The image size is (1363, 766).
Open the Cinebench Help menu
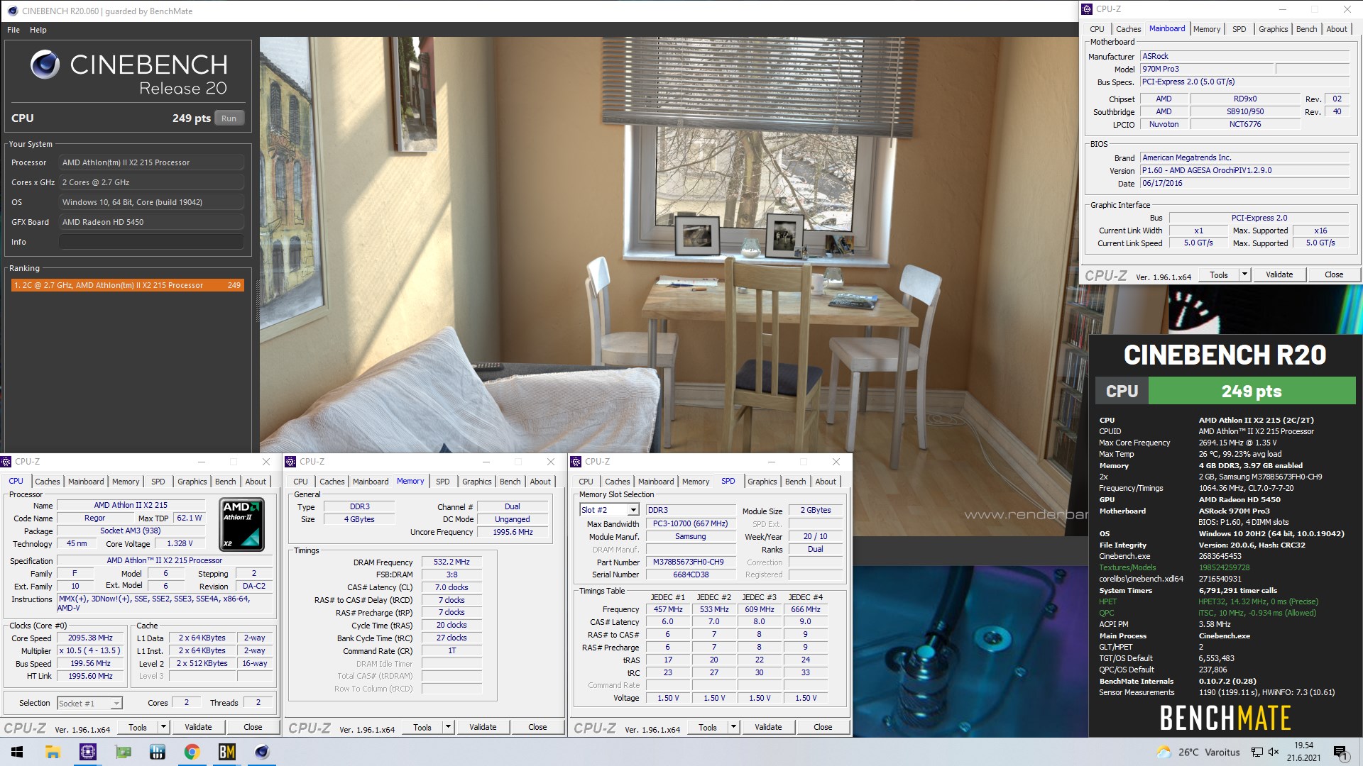[x=38, y=30]
